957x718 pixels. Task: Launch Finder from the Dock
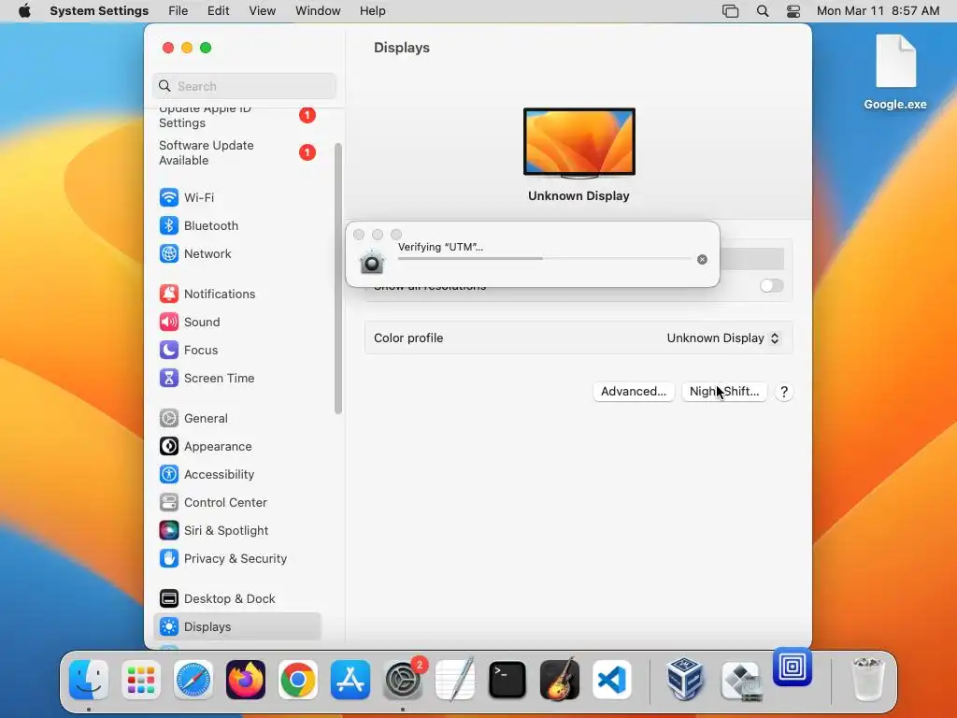point(89,681)
